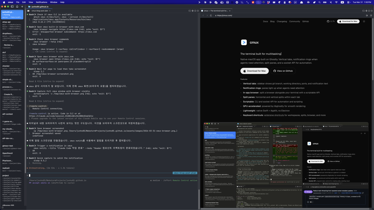Select the glmocr-test workspace

(12, 147)
